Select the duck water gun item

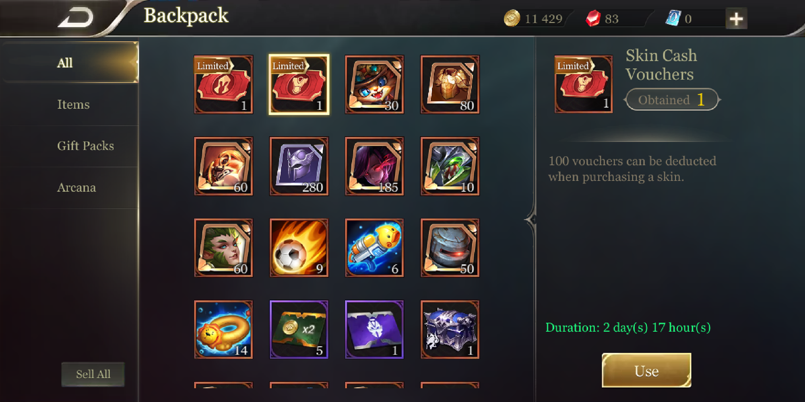[374, 248]
